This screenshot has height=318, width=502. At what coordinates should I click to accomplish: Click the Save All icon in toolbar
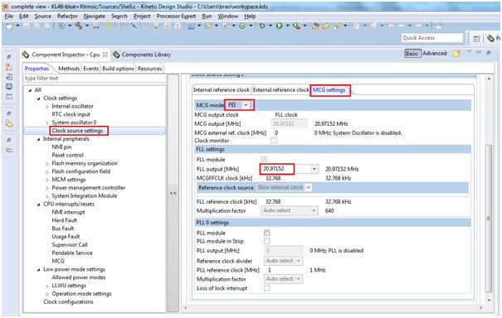click(37, 26)
